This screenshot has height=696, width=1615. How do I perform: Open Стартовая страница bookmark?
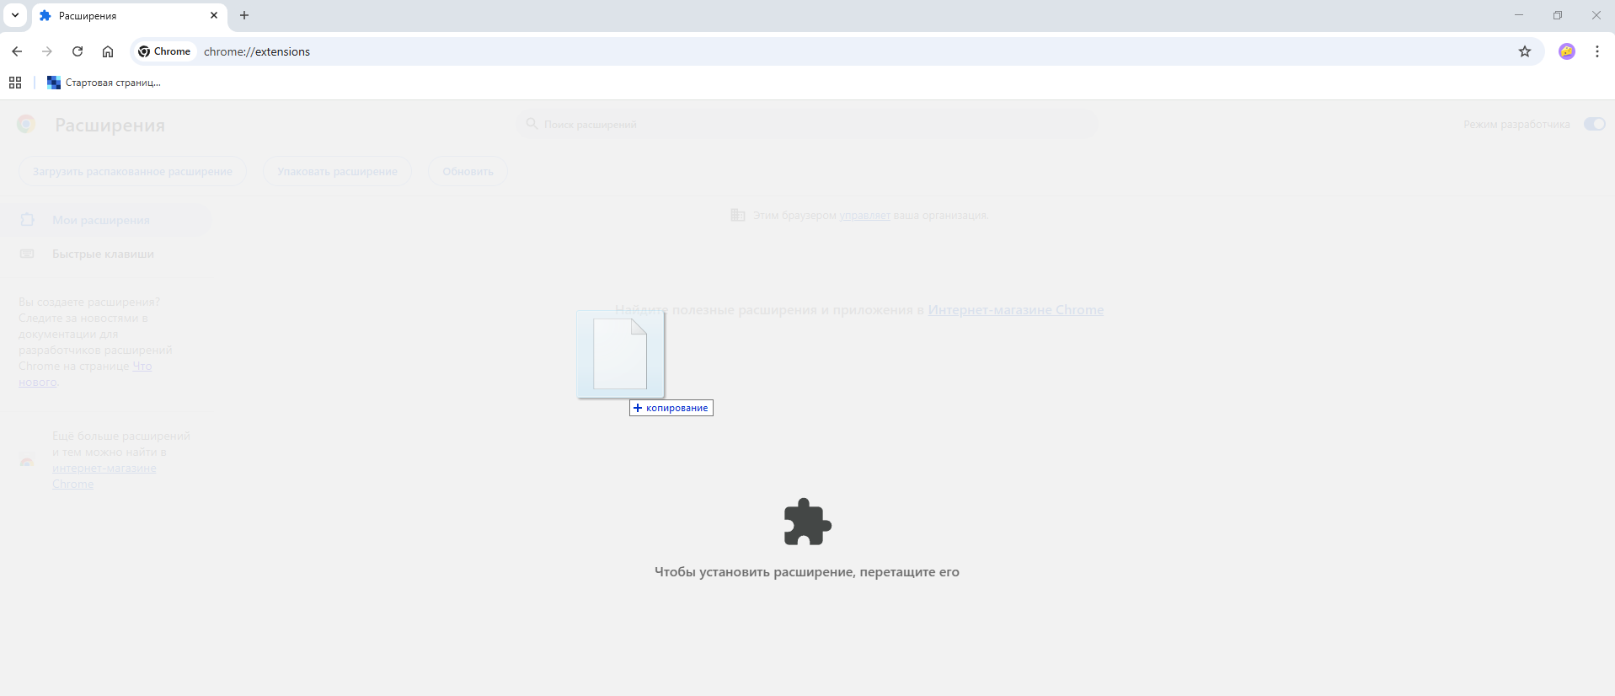coord(104,83)
